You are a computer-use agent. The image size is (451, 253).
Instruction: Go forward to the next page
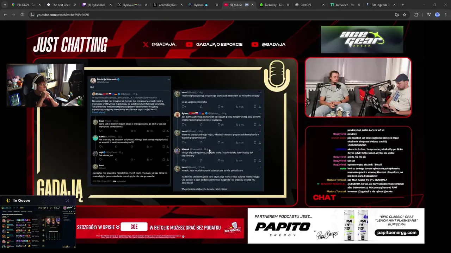tap(13, 15)
